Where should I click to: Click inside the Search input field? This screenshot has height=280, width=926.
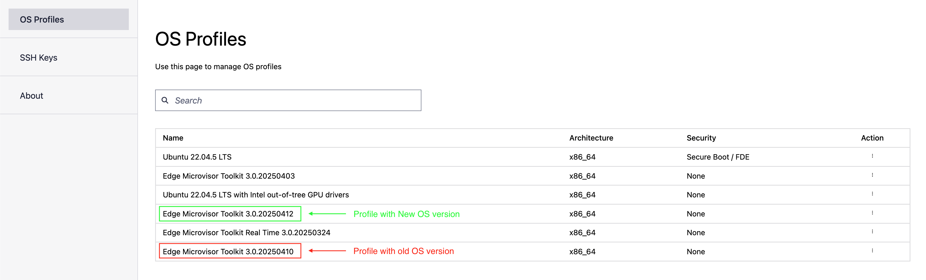pos(287,100)
